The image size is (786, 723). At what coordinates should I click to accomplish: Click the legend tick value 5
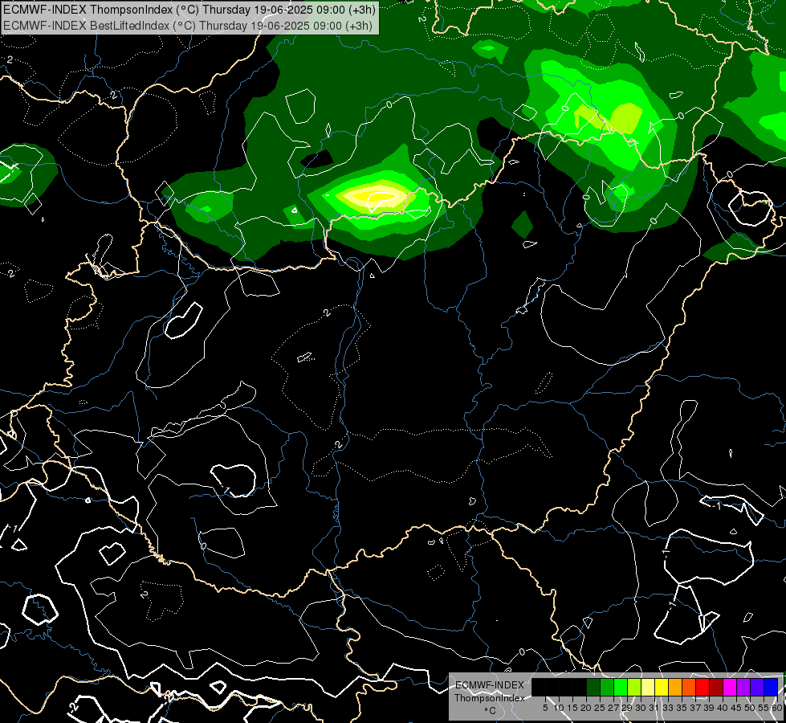coord(545,708)
